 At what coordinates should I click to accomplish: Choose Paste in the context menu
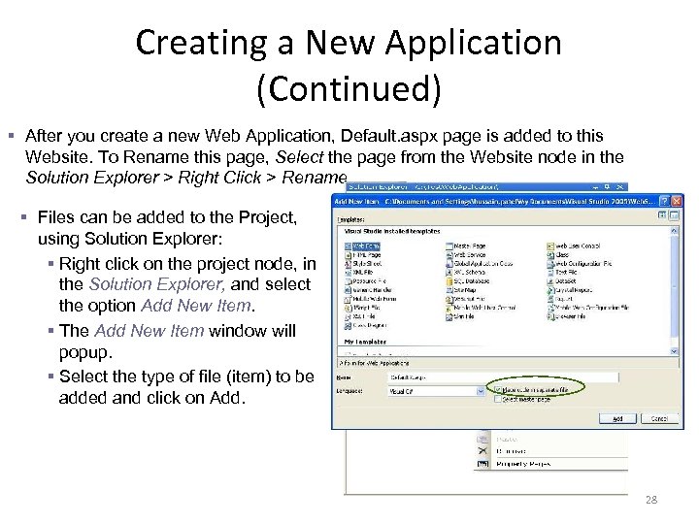coord(551,440)
